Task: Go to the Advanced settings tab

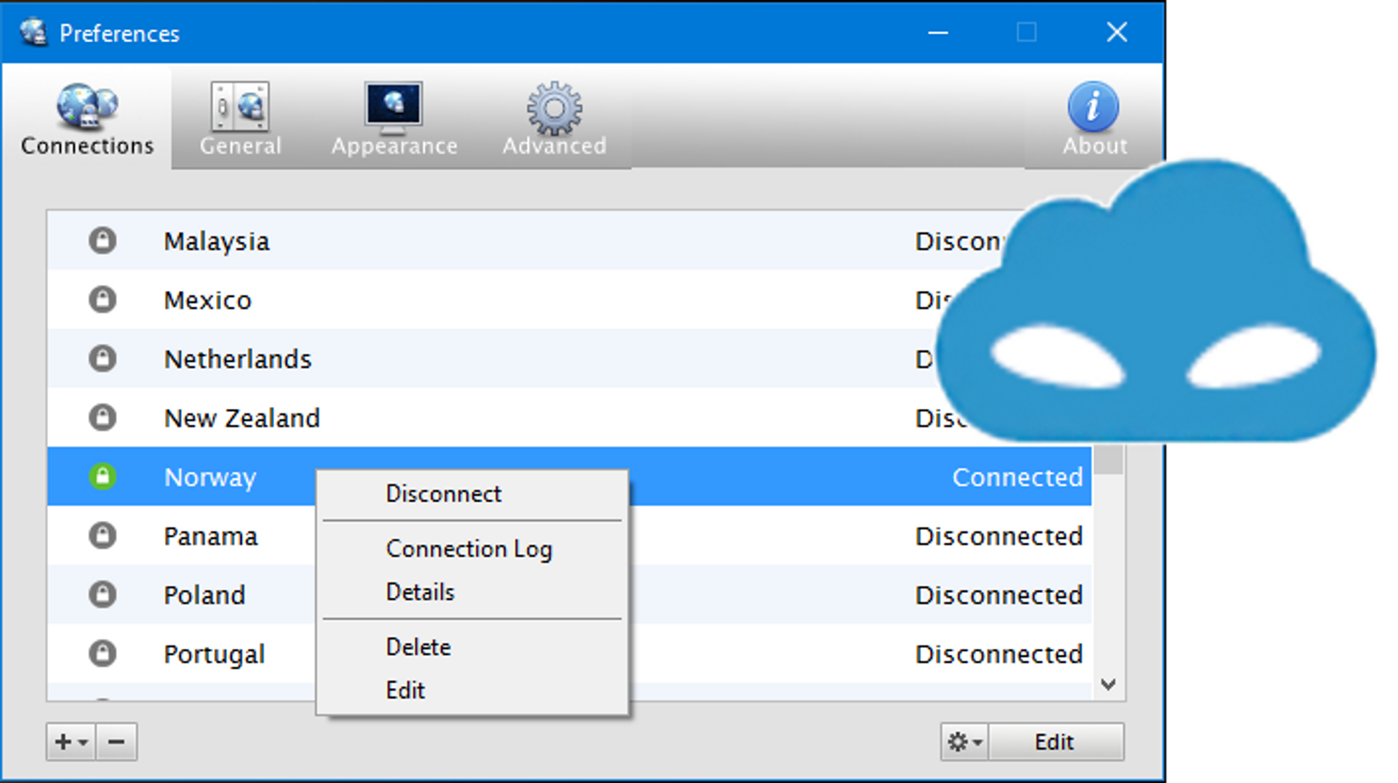Action: tap(554, 117)
